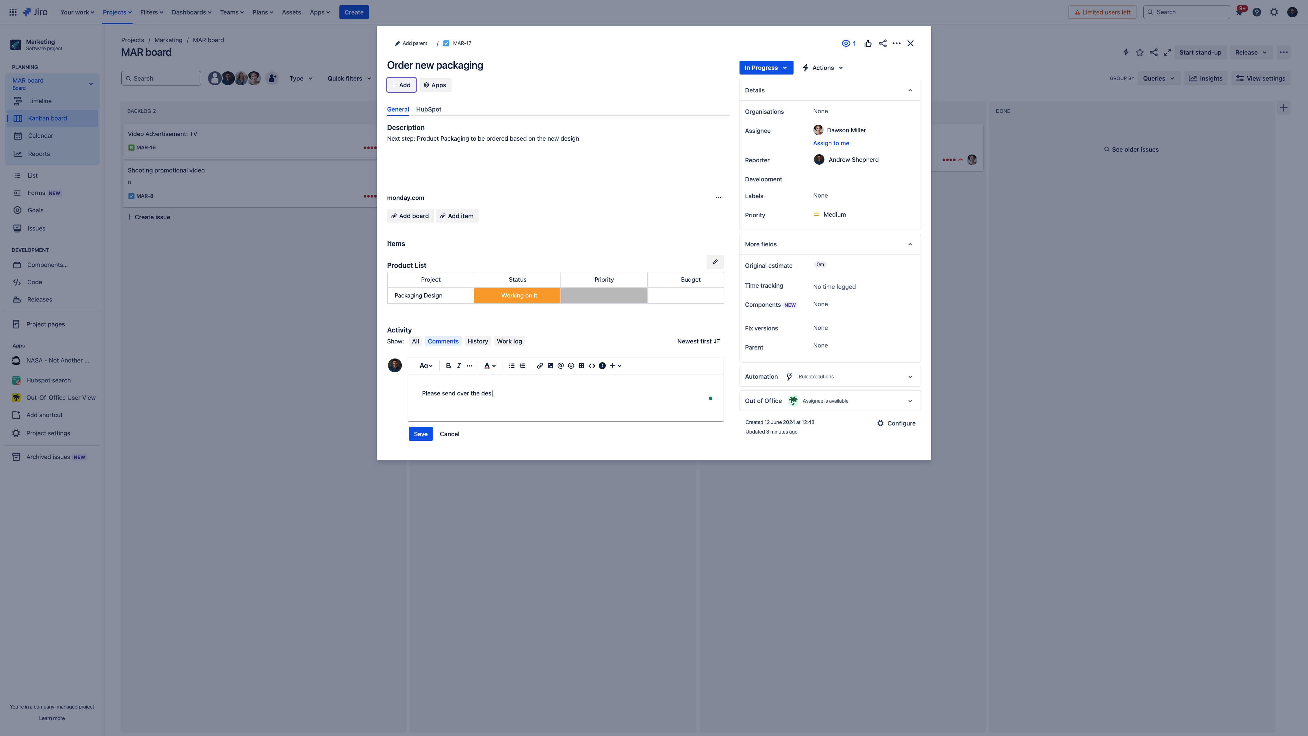Open the Projects menu in top navigation

[117, 12]
